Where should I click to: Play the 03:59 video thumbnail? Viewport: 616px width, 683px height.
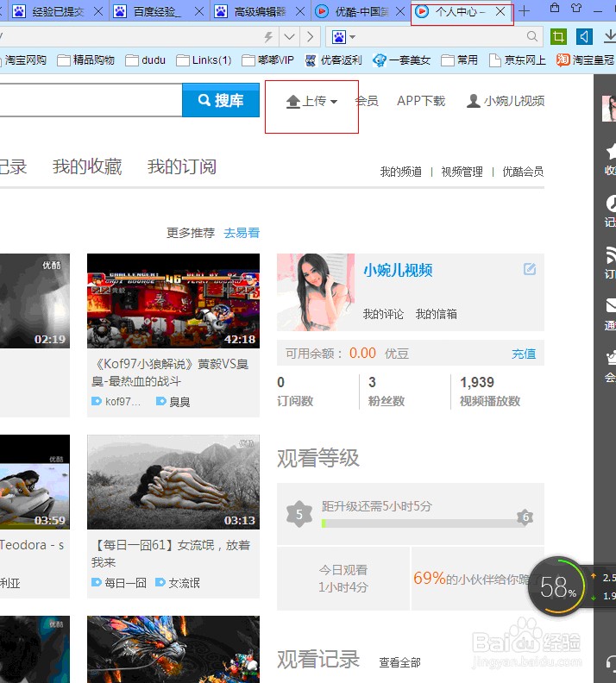[x=35, y=482]
